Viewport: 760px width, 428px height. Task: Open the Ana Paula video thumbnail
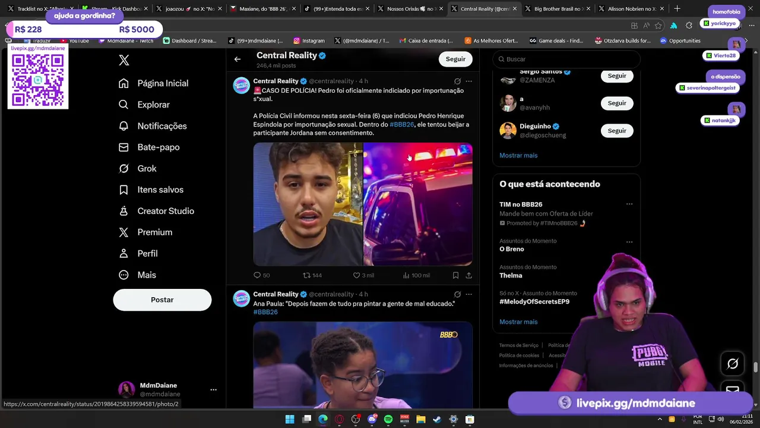pos(363,365)
